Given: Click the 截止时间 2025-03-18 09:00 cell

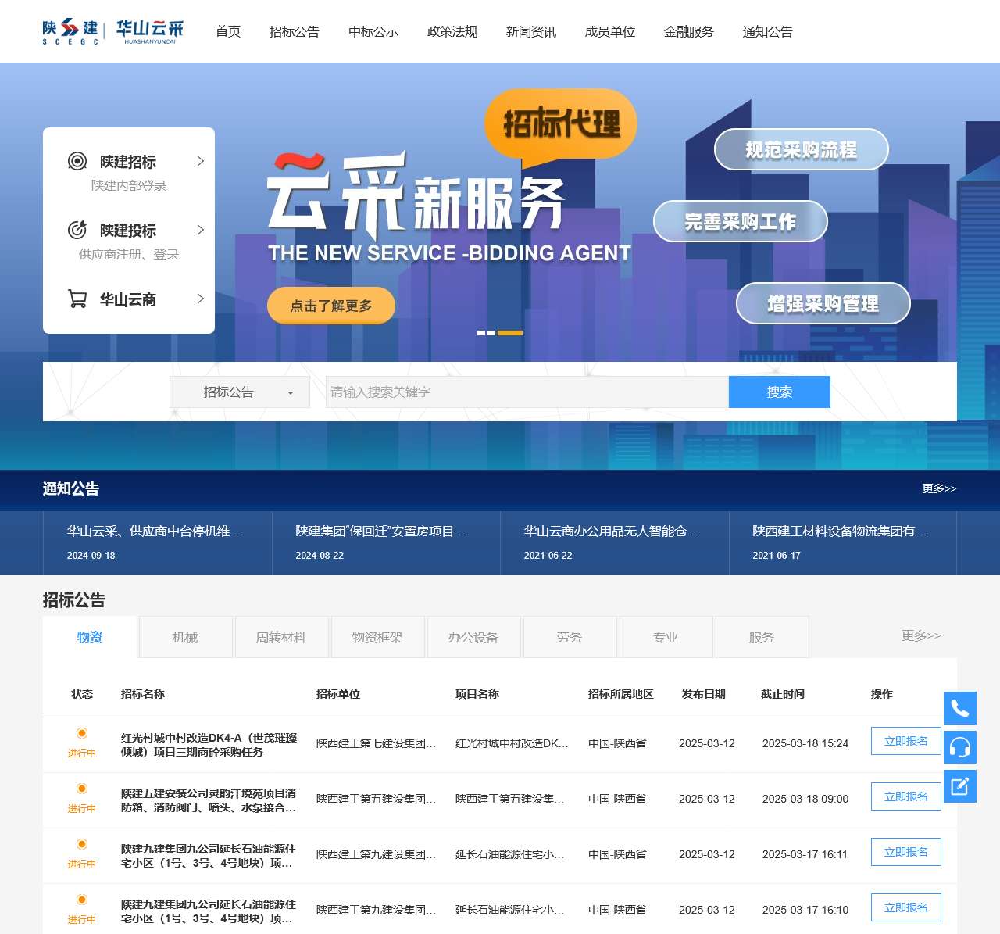Looking at the screenshot, I should pyautogui.click(x=805, y=799).
